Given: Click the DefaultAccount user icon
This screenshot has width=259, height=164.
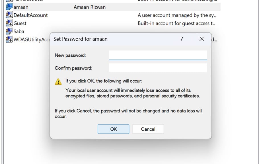Looking at the screenshot, I should coord(9,15).
